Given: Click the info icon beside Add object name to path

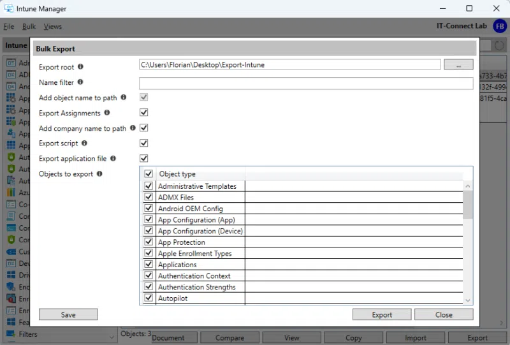Looking at the screenshot, I should [123, 98].
